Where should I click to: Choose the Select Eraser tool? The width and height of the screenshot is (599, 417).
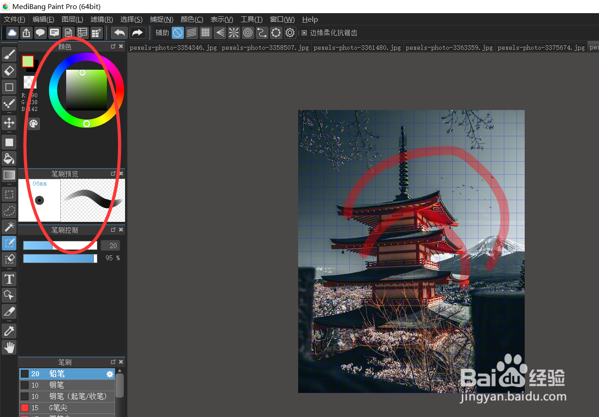tap(9, 259)
